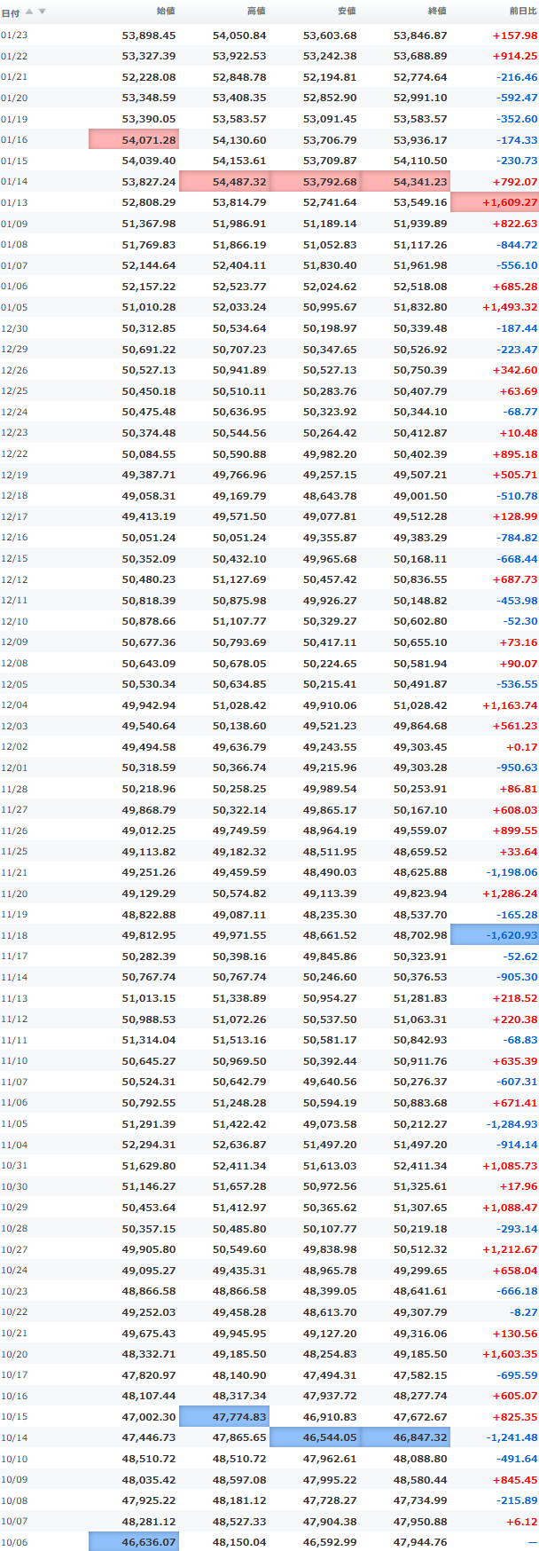Select opening value 49,413.19
Viewport: 539px width, 1551px height.
point(149,516)
